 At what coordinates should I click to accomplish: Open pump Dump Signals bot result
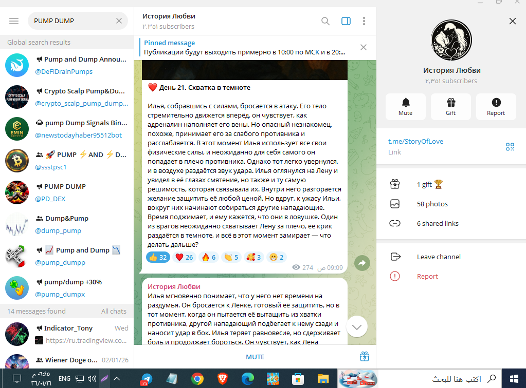coord(67,129)
